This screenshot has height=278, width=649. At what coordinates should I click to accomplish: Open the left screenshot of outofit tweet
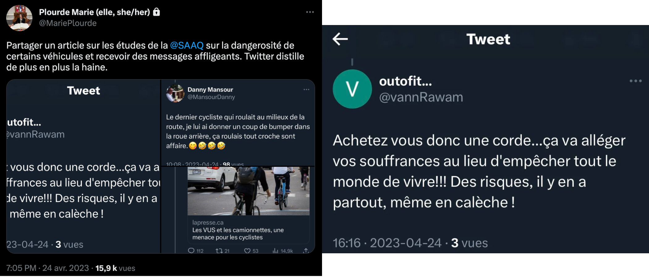[x=83, y=166]
